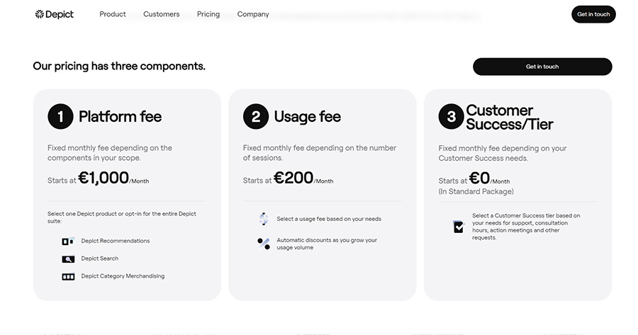The image size is (638, 335).
Task: Select the Depict Category Merchandising label
Action: point(123,276)
